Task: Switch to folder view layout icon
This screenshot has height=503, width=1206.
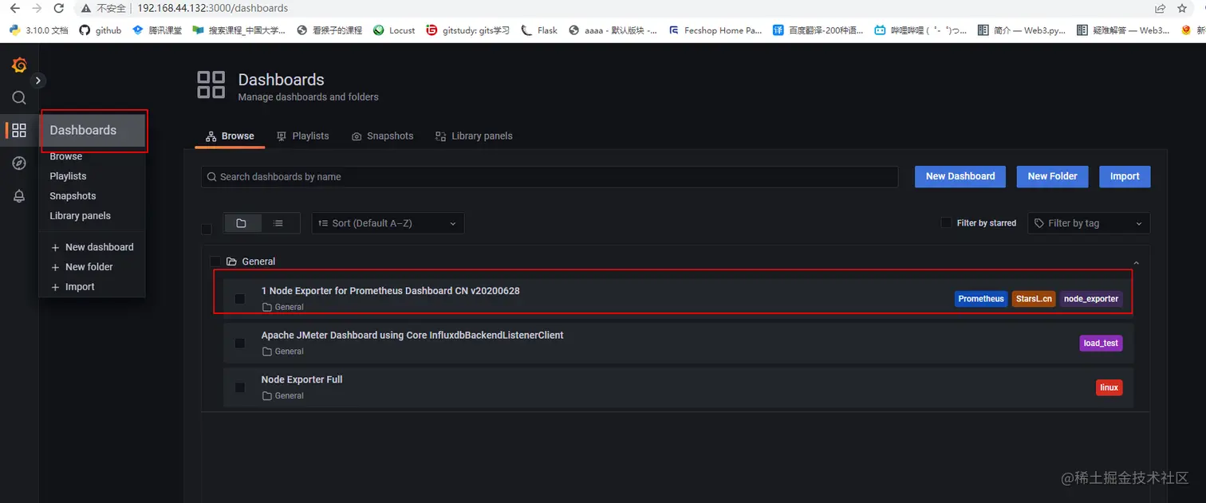Action: coord(242,223)
